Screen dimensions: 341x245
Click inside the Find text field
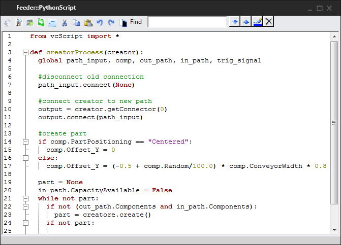[x=187, y=22]
